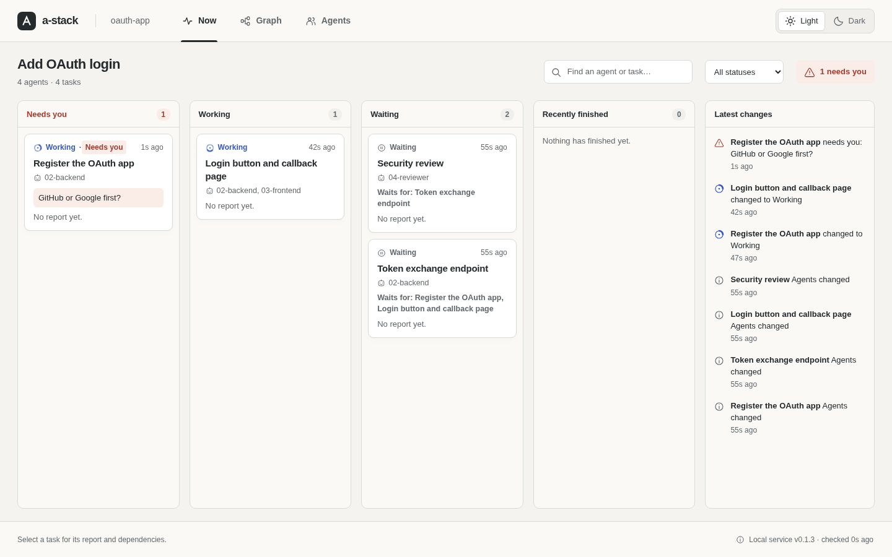This screenshot has height=557, width=892.
Task: Open the Token exchange endpoint task card
Action: pos(442,288)
